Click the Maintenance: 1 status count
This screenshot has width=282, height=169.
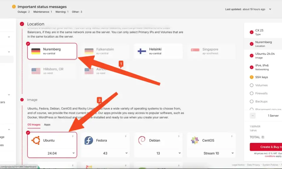[x=43, y=12]
